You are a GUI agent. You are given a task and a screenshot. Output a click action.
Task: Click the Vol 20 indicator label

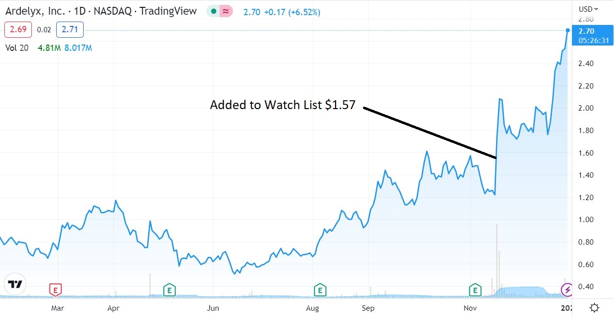click(x=17, y=48)
